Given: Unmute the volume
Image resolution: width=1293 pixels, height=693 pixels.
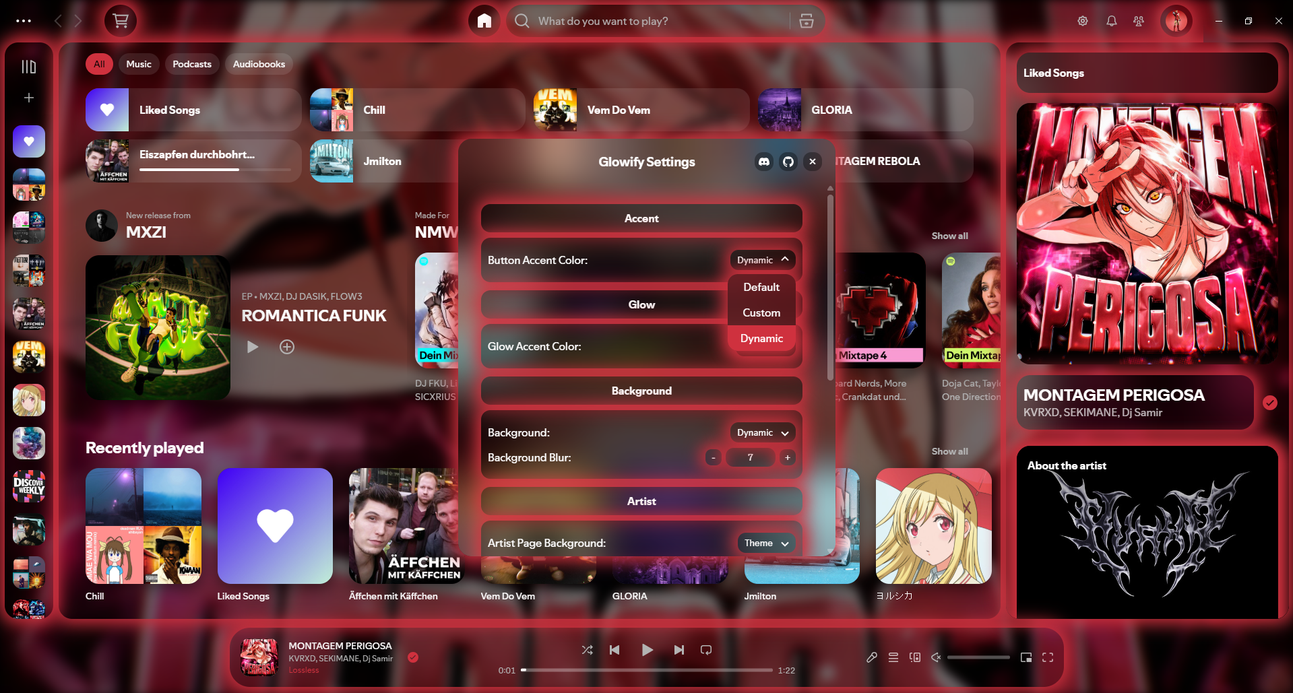Looking at the screenshot, I should (935, 657).
